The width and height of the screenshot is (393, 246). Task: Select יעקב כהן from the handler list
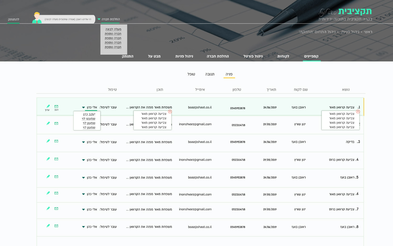(89, 114)
